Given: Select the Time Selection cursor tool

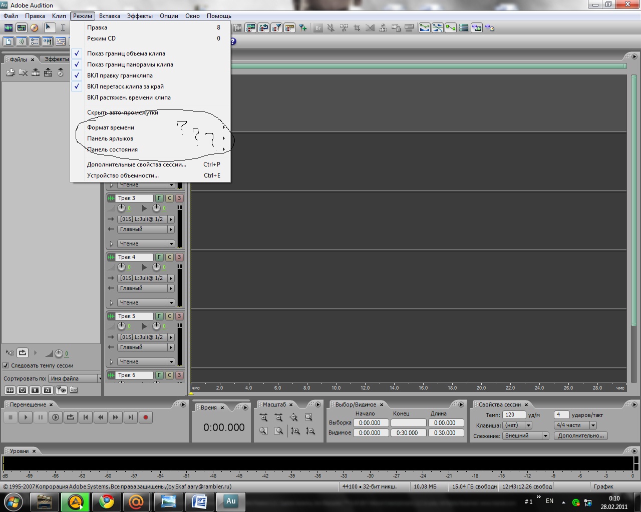Looking at the screenshot, I should (x=63, y=28).
